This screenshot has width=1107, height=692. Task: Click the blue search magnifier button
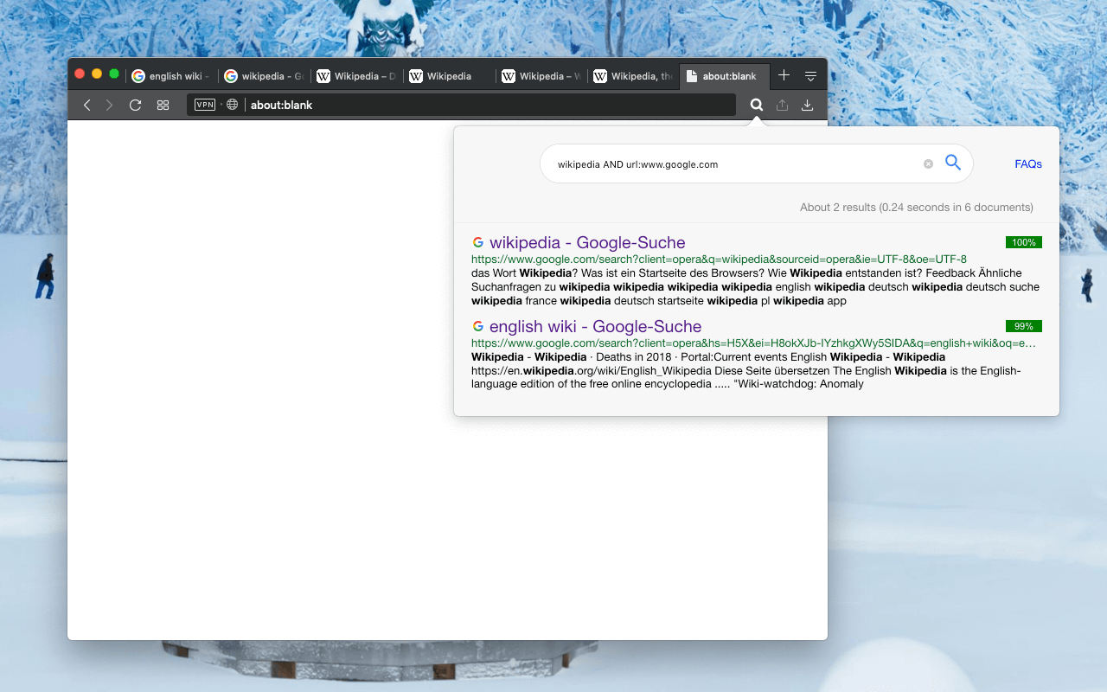pyautogui.click(x=953, y=163)
